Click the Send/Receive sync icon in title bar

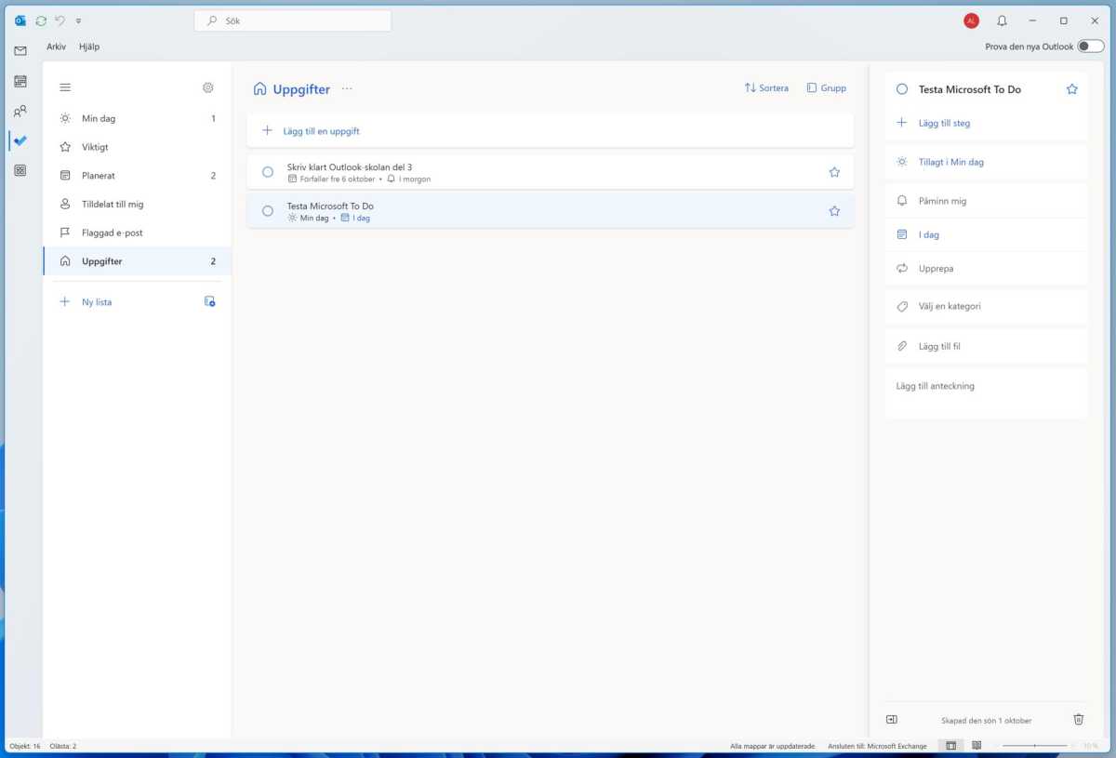pos(41,20)
